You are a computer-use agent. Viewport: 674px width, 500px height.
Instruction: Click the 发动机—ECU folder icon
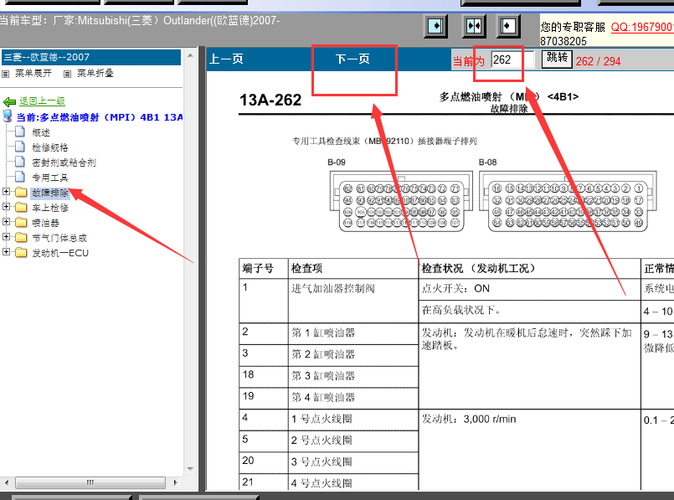tap(21, 252)
